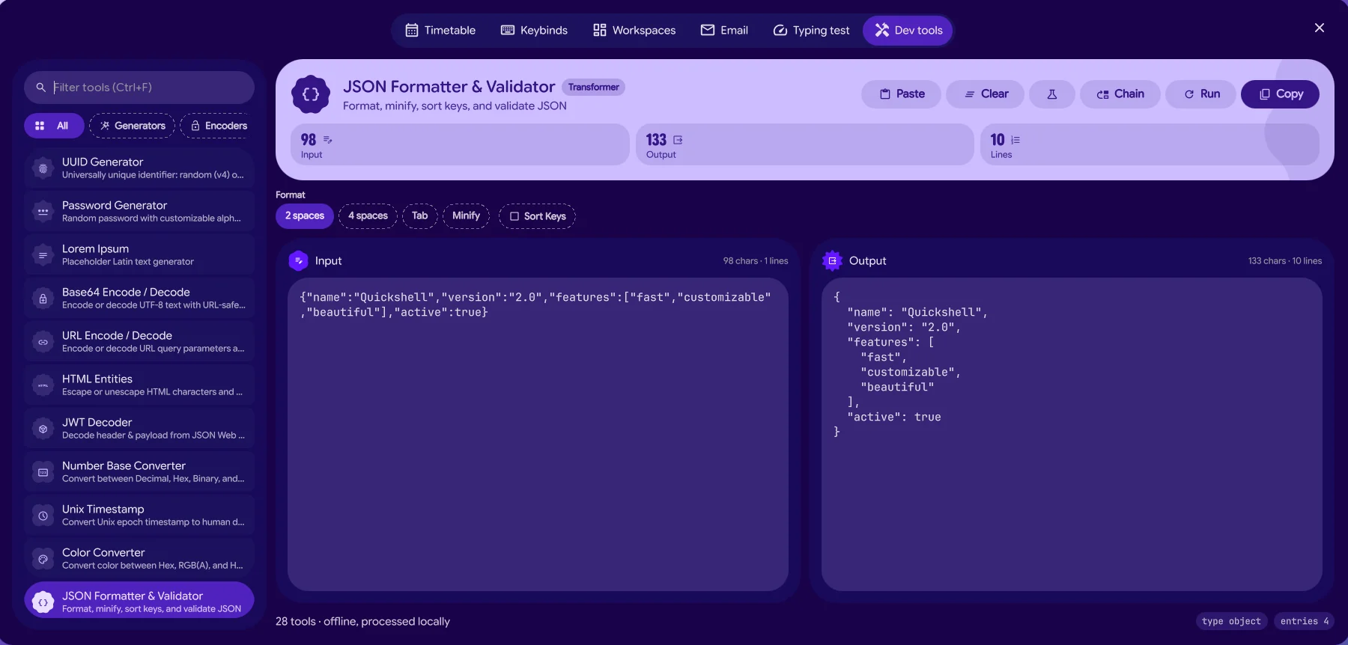Close the overlay with the X button

pyautogui.click(x=1320, y=28)
